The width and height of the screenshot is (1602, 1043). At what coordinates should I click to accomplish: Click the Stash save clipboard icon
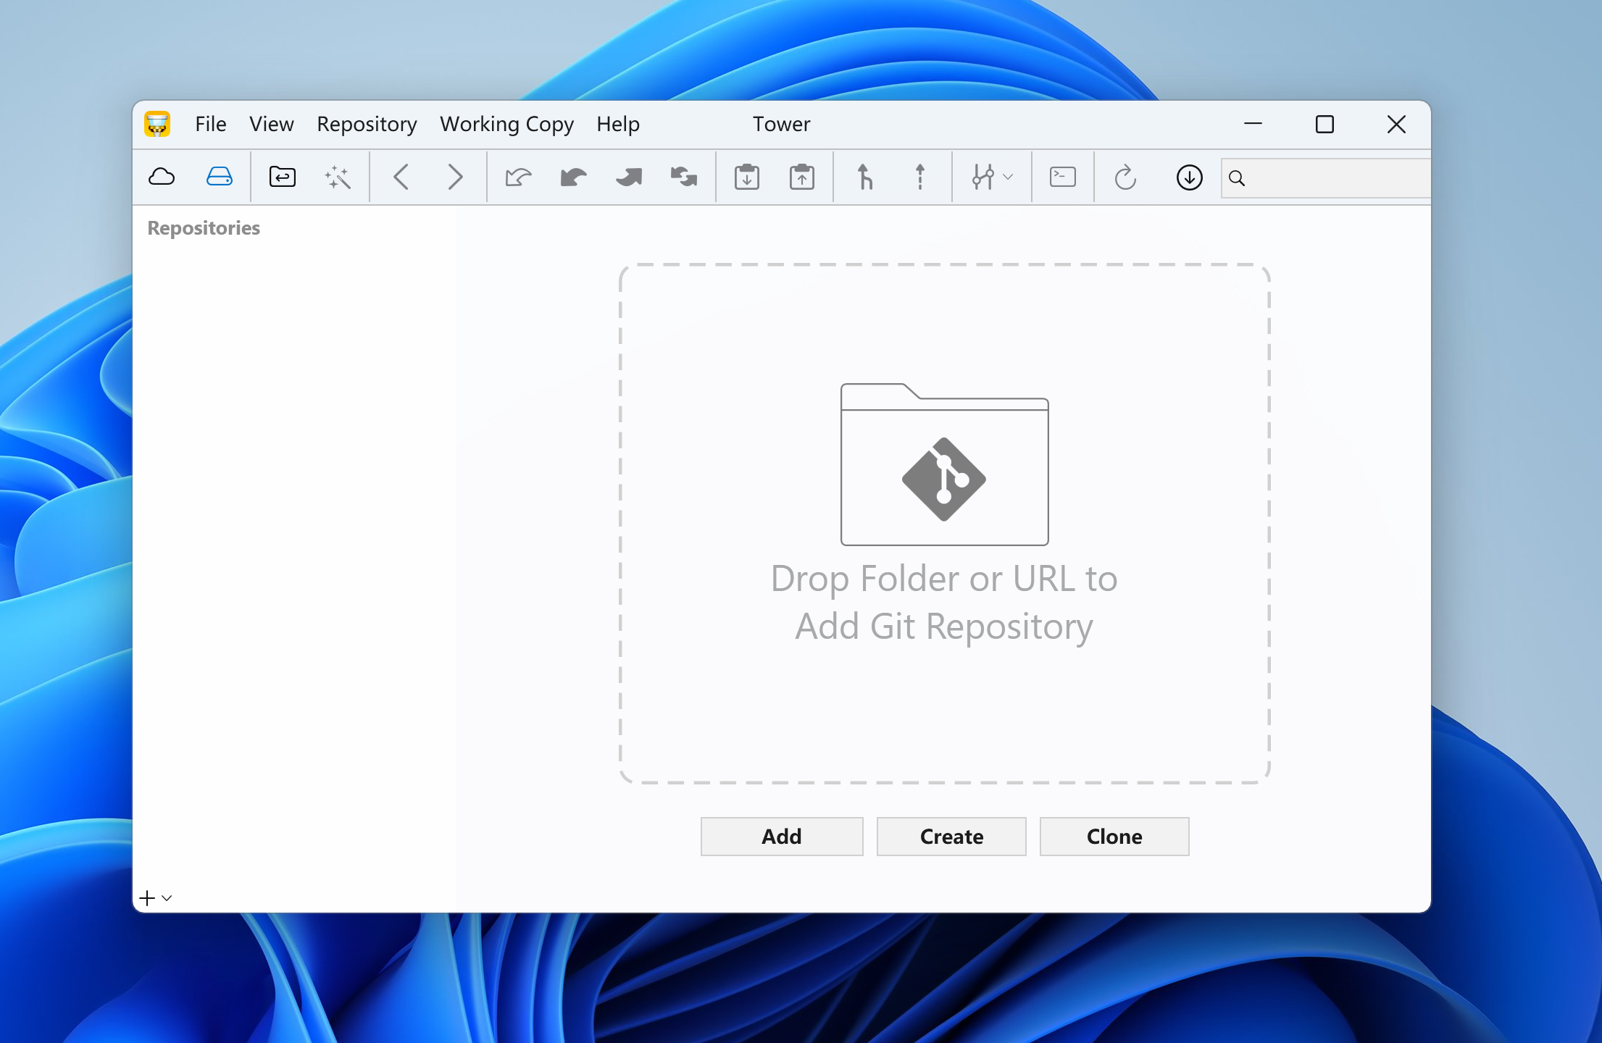[746, 177]
